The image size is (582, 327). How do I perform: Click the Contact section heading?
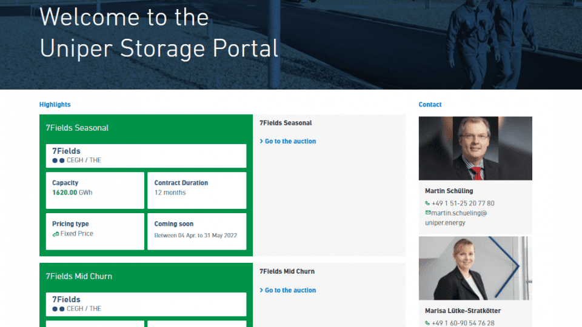coord(430,105)
